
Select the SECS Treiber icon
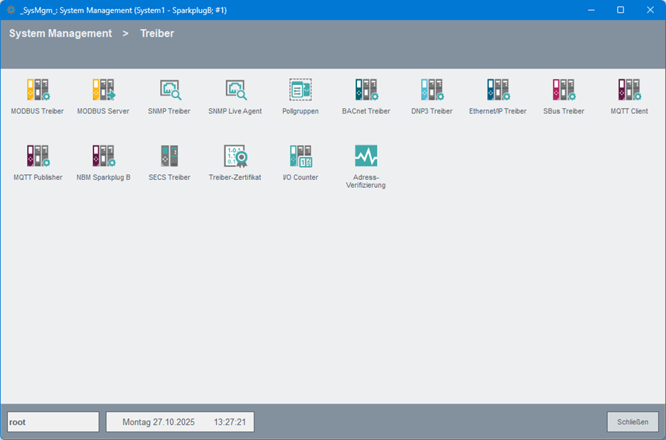click(169, 156)
